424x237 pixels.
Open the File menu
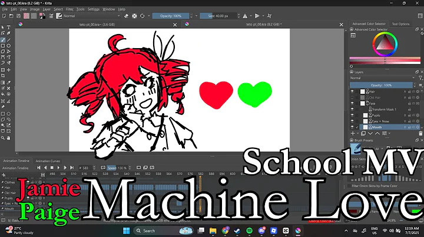[5, 9]
